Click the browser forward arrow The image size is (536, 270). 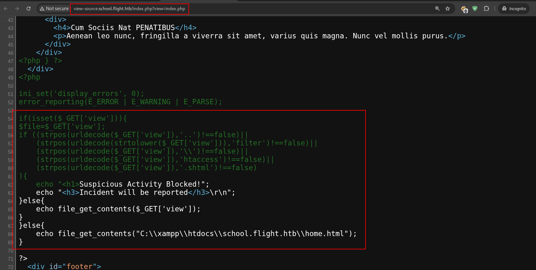pyautogui.click(x=17, y=9)
